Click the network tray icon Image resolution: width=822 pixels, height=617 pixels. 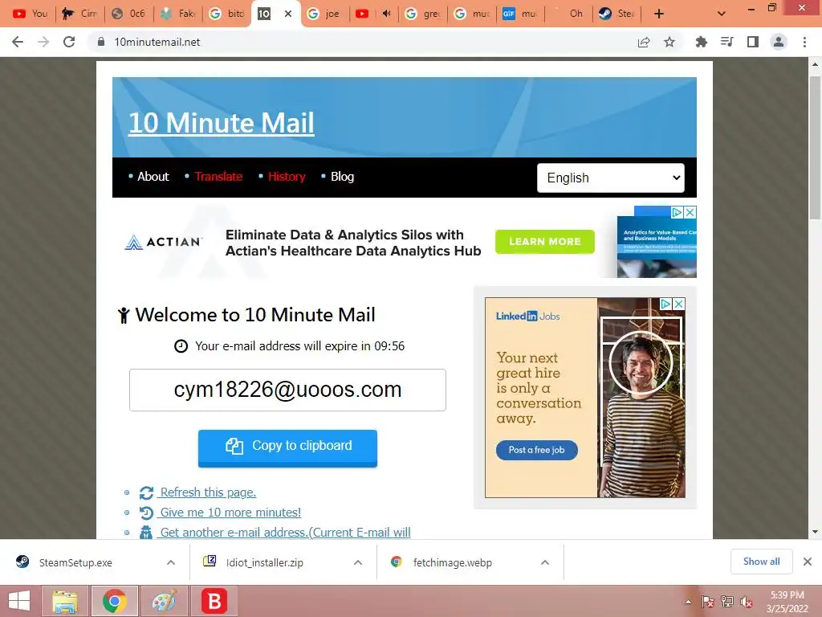pyautogui.click(x=727, y=602)
